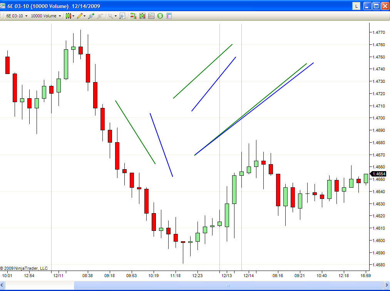Click the L link button in title bar
390x291 pixels.
tap(357, 6)
